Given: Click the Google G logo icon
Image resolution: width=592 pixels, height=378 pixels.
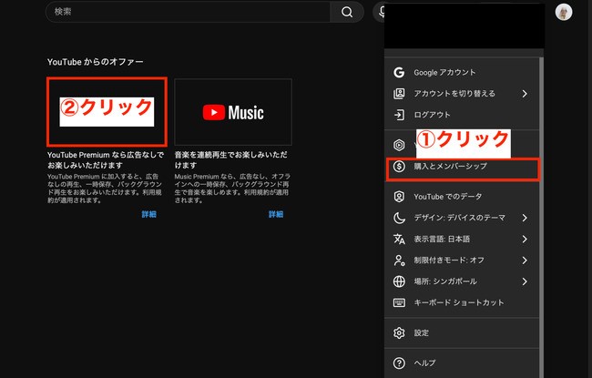Looking at the screenshot, I should click(399, 73).
